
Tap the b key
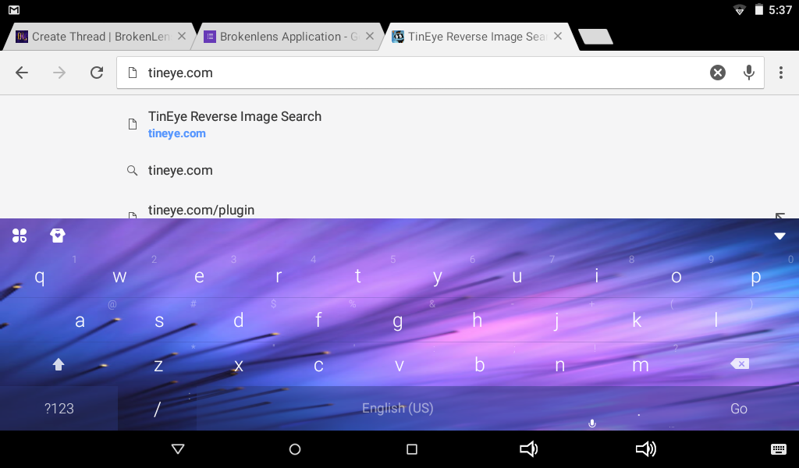coord(479,364)
